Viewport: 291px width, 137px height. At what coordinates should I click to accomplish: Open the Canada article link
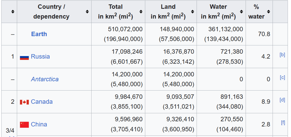point(42,102)
